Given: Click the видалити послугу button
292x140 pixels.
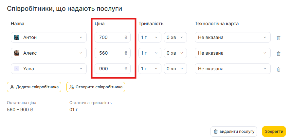Looking at the screenshot, I should tap(234, 131).
